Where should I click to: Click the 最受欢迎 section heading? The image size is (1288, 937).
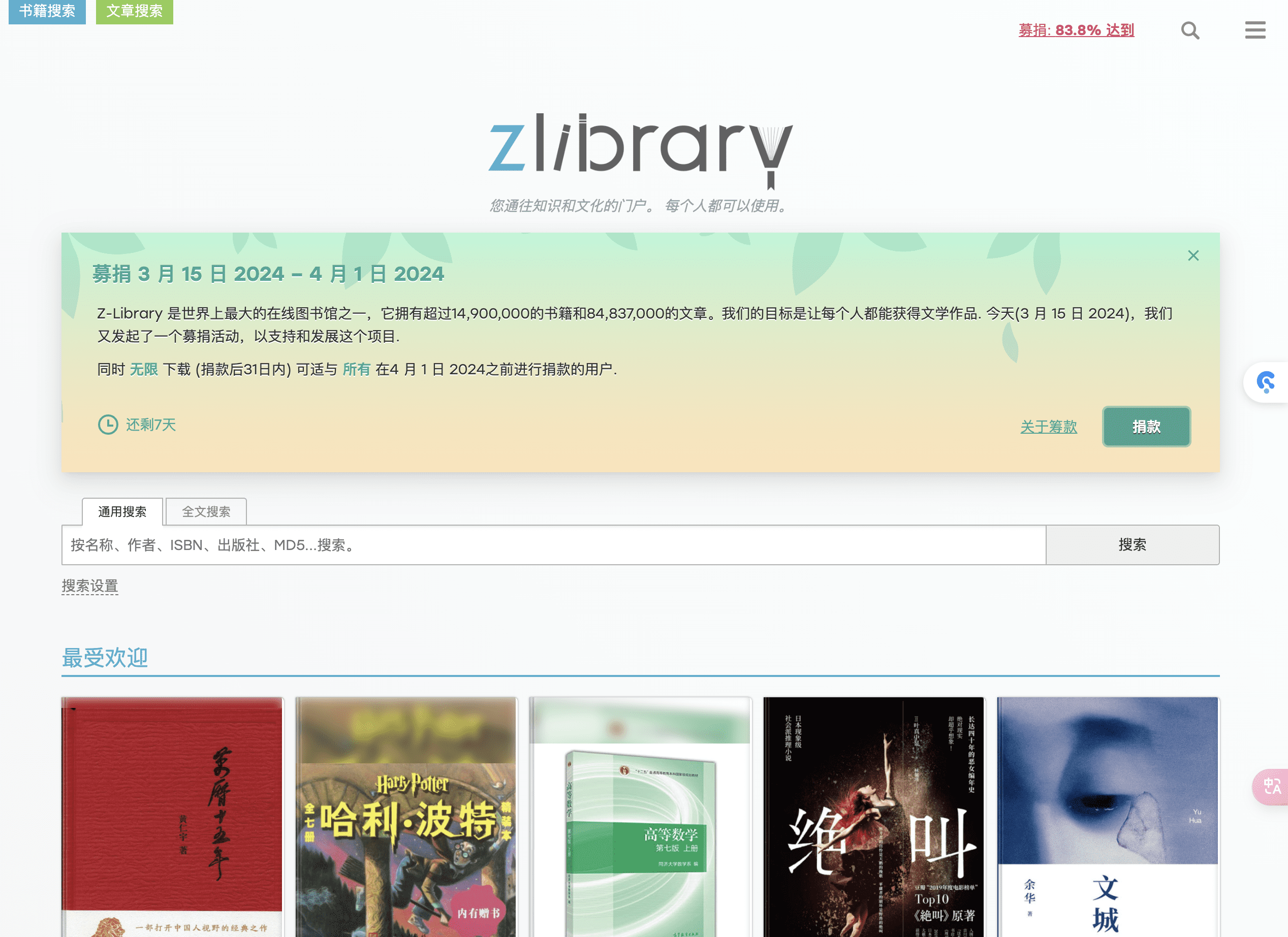tap(105, 658)
